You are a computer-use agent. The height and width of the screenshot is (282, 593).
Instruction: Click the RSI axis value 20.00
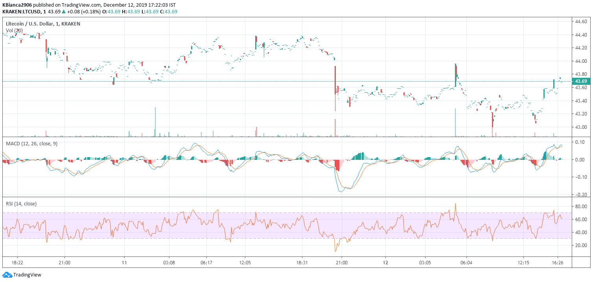581,246
